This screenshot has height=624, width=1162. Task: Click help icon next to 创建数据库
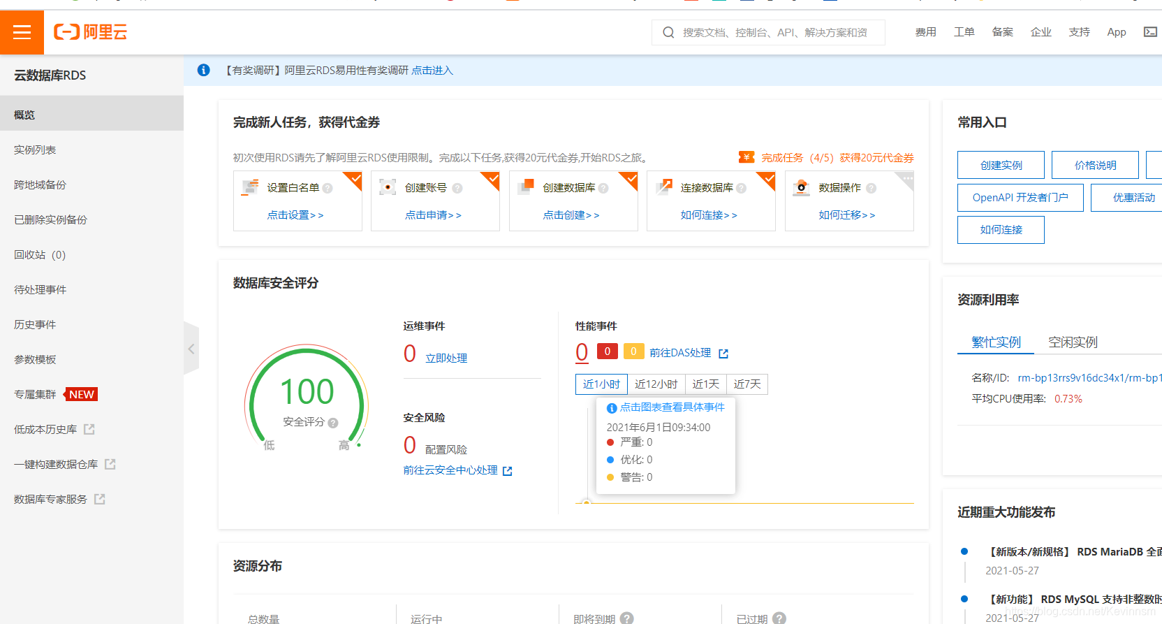click(603, 188)
